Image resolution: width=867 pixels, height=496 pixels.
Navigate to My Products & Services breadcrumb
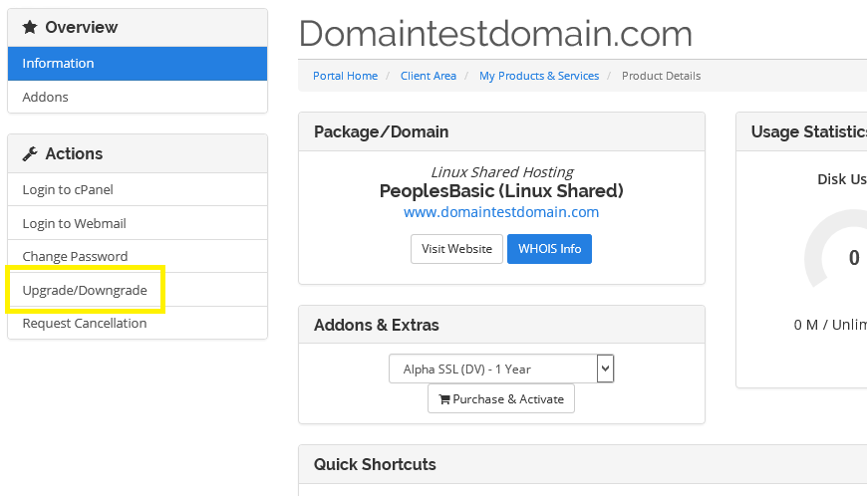(539, 76)
